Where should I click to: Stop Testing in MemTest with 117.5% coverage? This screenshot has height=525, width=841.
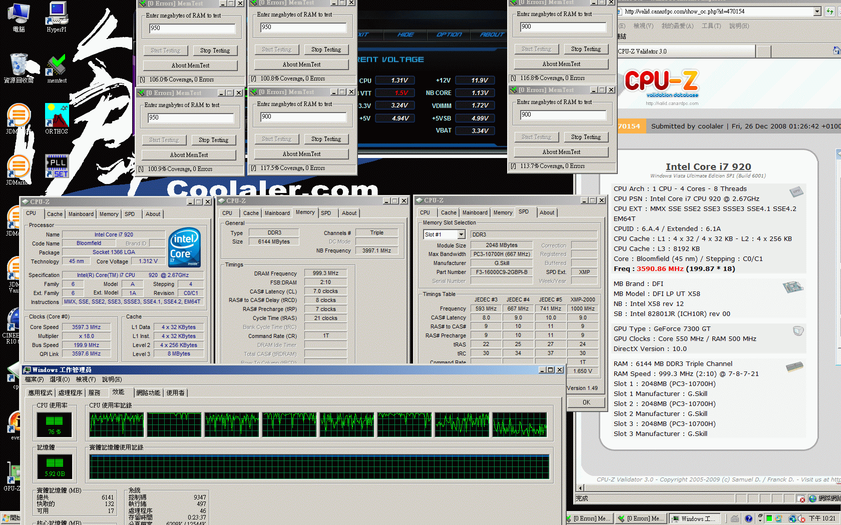pyautogui.click(x=326, y=139)
